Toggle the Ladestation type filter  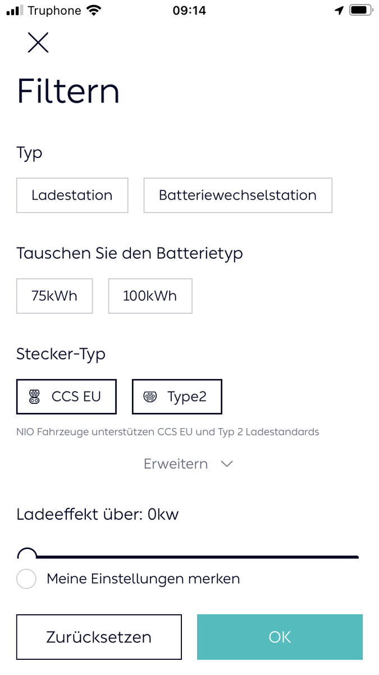click(72, 195)
